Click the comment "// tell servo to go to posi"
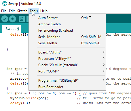Viewport: 131px width, 111px height. point(104,98)
